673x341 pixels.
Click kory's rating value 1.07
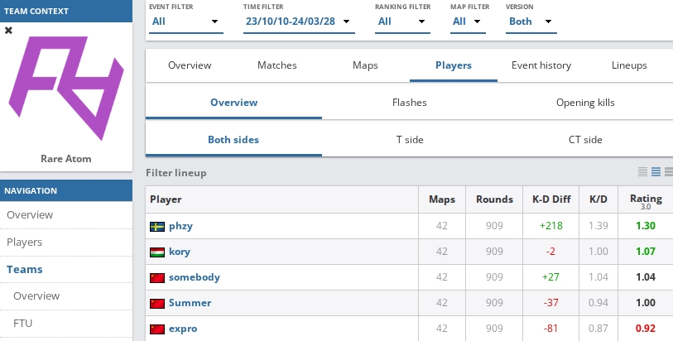pyautogui.click(x=646, y=252)
